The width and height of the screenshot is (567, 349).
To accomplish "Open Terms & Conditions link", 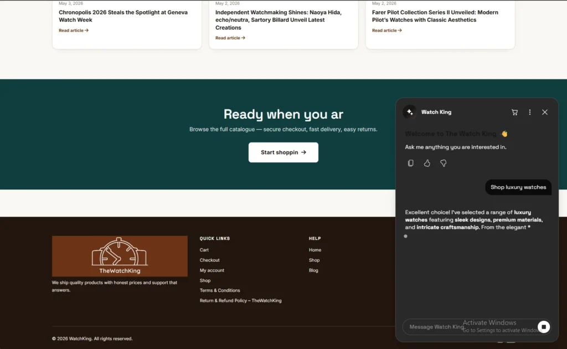I will point(219,290).
